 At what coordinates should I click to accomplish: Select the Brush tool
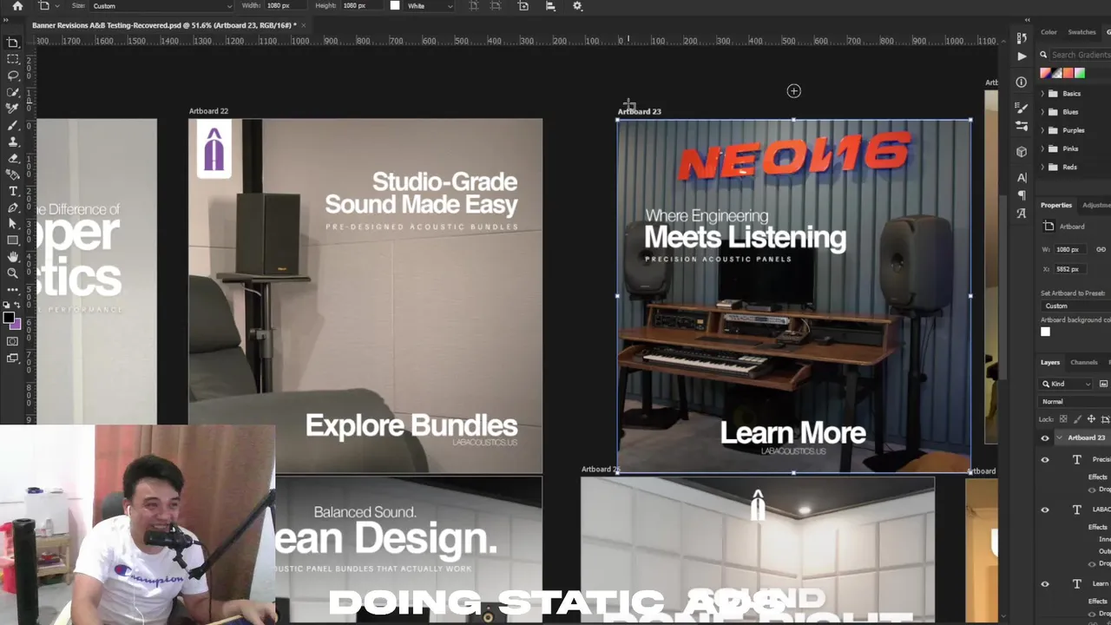[13, 125]
